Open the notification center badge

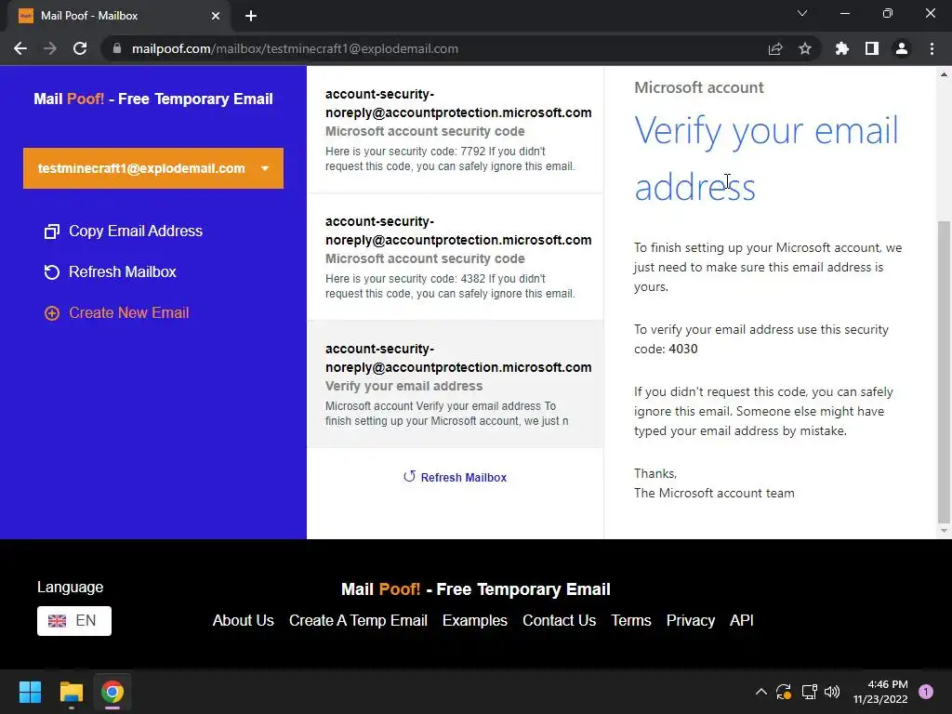[x=926, y=692]
